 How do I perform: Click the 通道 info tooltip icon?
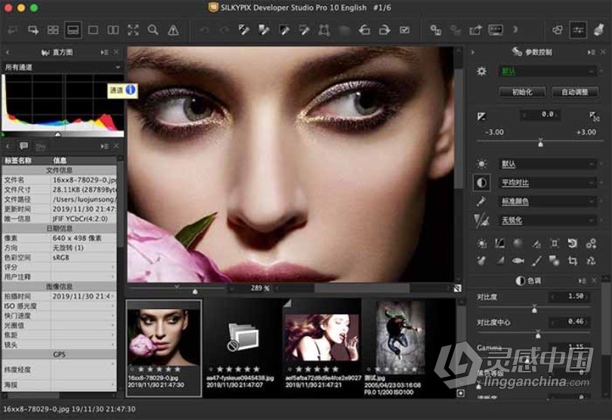point(131,90)
